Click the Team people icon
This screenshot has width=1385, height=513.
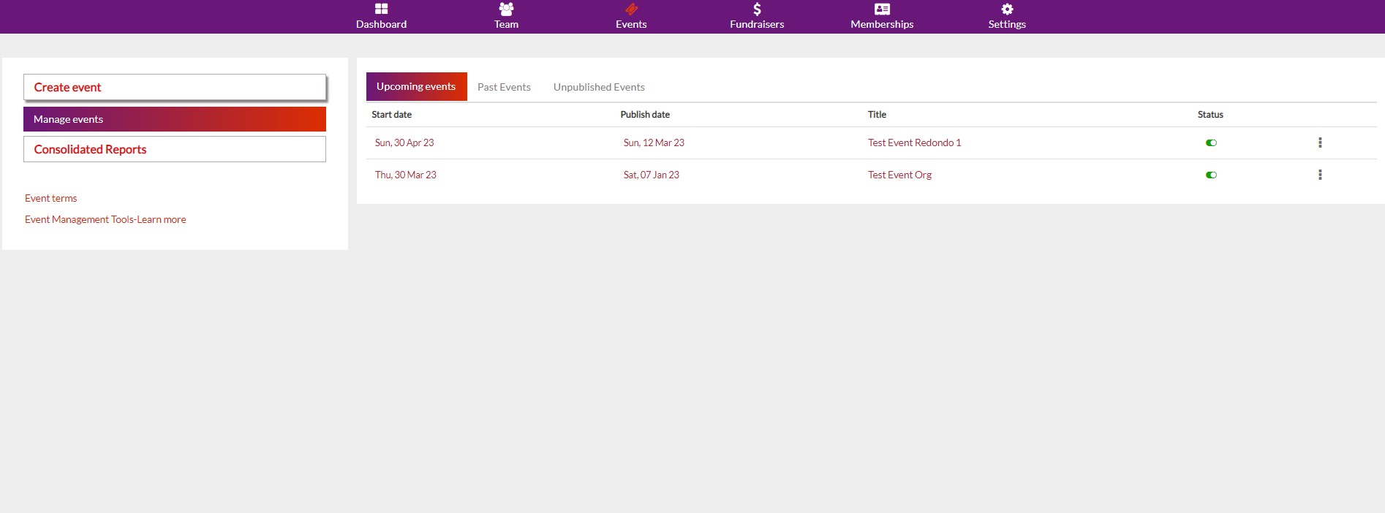click(x=506, y=9)
